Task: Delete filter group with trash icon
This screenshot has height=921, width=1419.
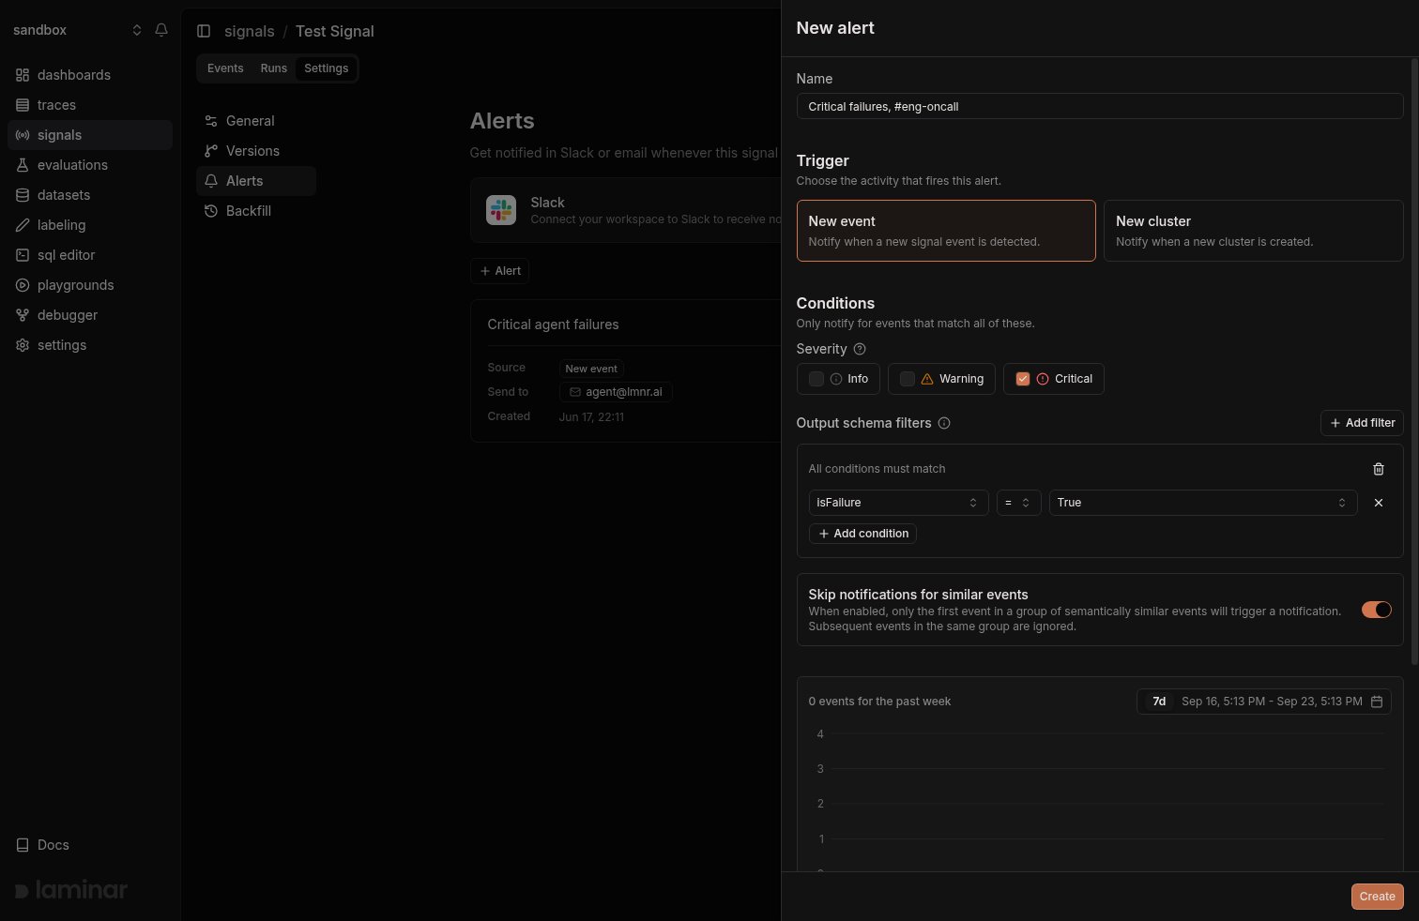Action: (x=1379, y=469)
